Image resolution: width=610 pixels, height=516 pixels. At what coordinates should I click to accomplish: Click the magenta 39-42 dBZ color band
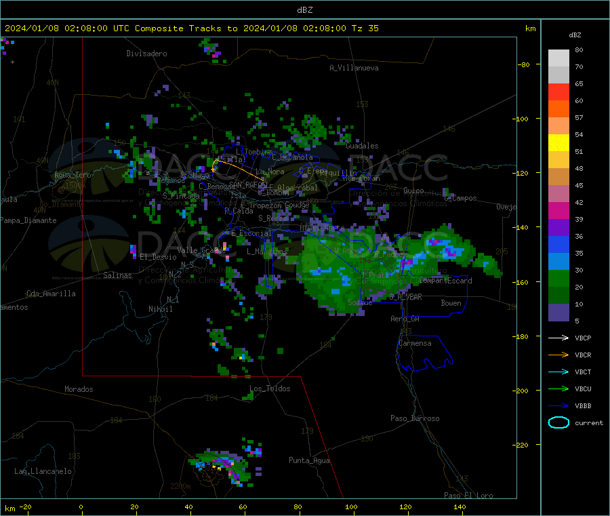point(558,210)
